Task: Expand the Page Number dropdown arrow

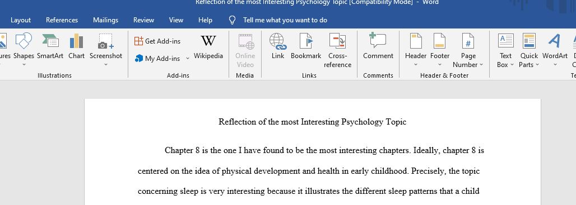Action: [481, 65]
